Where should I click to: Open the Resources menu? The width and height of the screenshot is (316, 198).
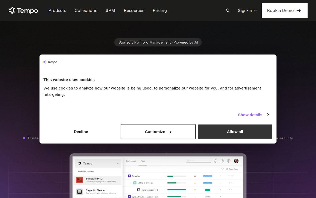(x=134, y=11)
